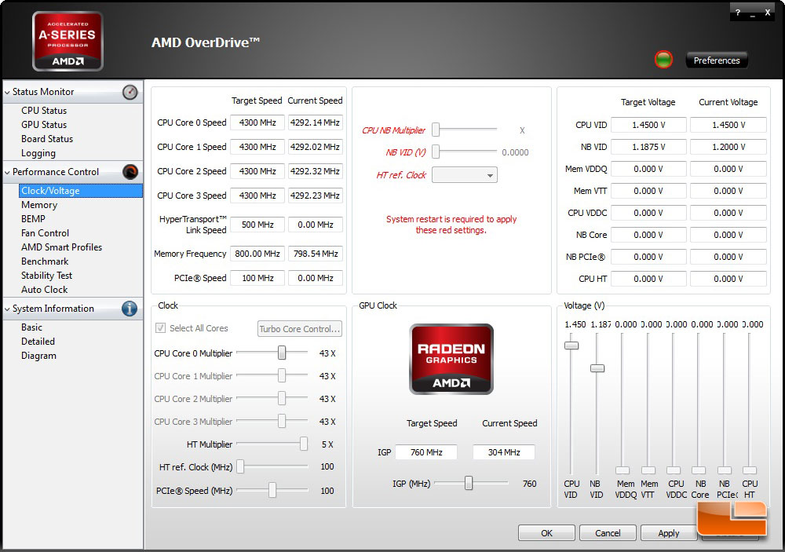Open Detailed system information
Image resolution: width=785 pixels, height=552 pixels.
[38, 341]
